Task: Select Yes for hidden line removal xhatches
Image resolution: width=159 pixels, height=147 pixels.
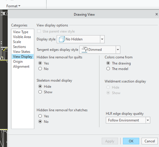Action: (x=40, y=116)
